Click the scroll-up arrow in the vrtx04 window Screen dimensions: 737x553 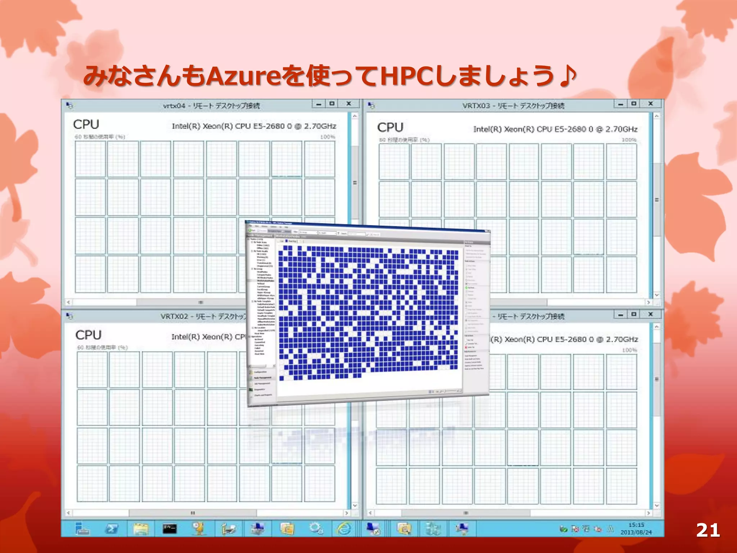355,116
